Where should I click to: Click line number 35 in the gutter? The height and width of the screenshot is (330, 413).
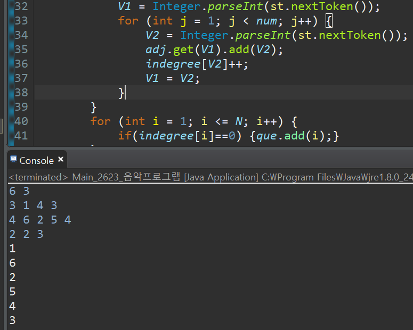(21, 49)
